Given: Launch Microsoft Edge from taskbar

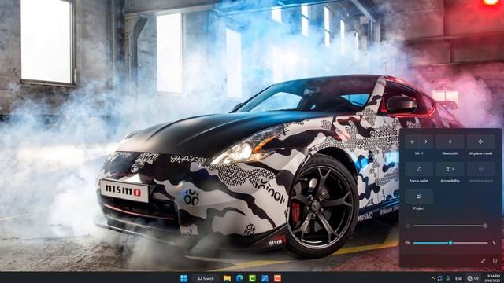Looking at the screenshot, I should [x=239, y=278].
